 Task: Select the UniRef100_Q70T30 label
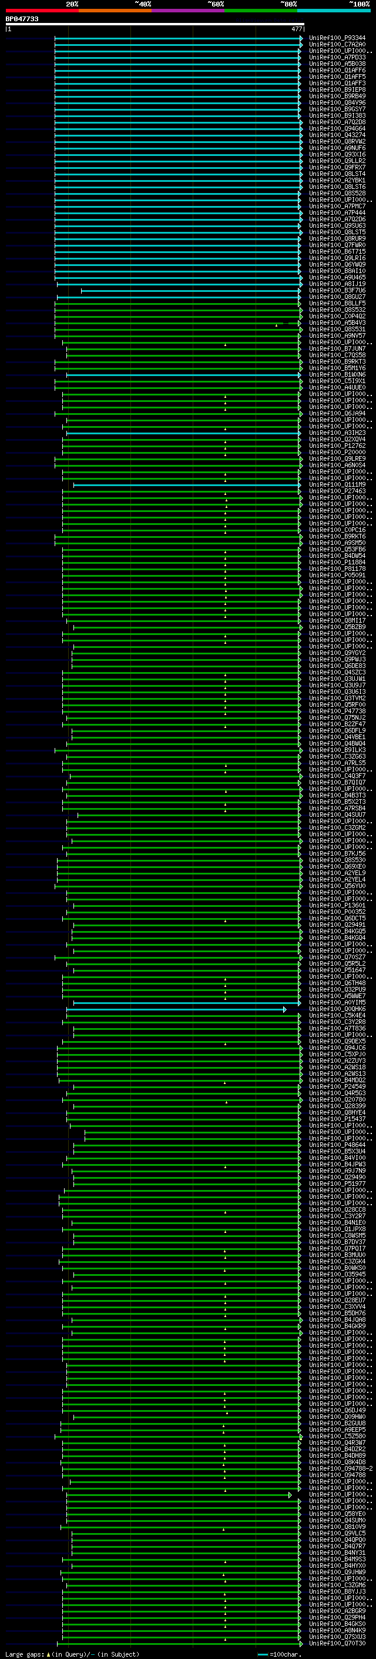click(x=337, y=1644)
